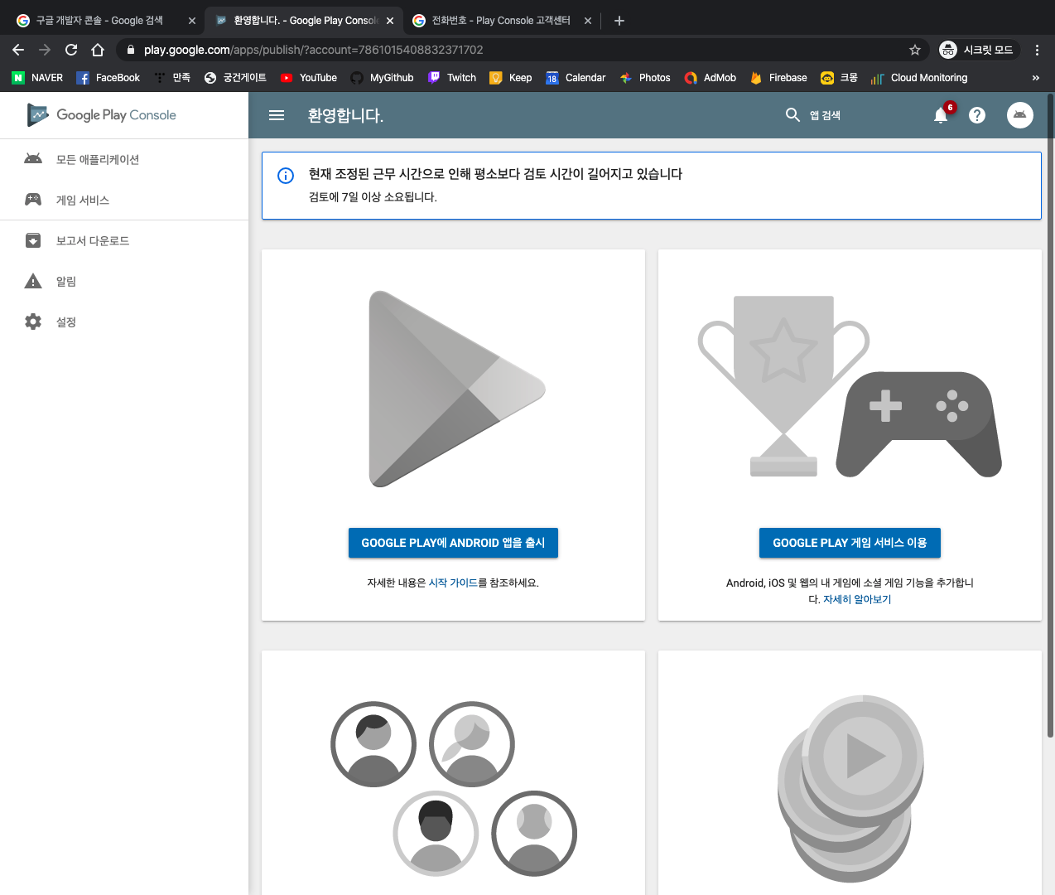1055x895 pixels.
Task: Open the 궁건게이트 bookmark
Action: pyautogui.click(x=235, y=78)
